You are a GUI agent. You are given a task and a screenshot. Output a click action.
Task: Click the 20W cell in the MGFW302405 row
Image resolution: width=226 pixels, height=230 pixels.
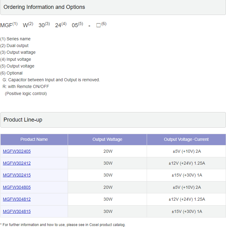[107, 151]
